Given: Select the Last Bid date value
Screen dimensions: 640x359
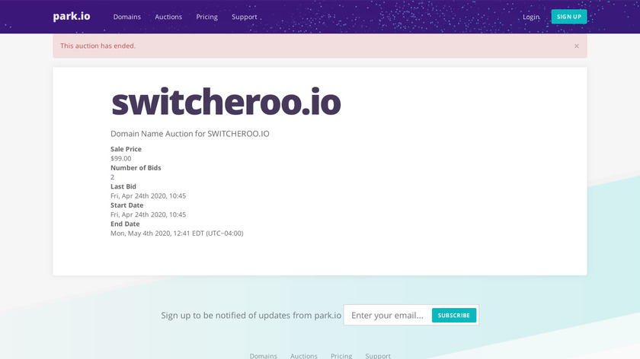Looking at the screenshot, I should 148,196.
